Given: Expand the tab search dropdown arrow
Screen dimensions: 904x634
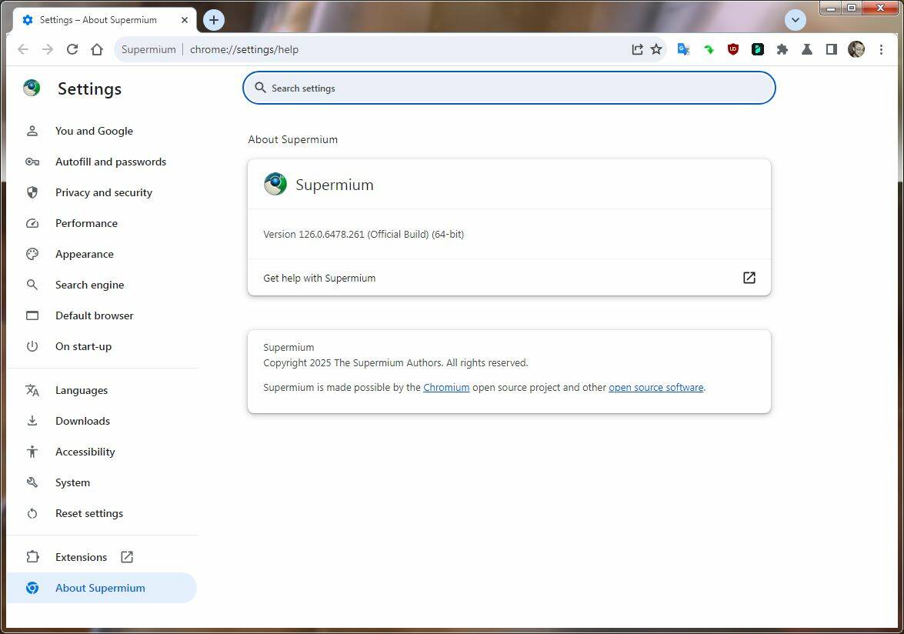Looking at the screenshot, I should click(x=795, y=20).
